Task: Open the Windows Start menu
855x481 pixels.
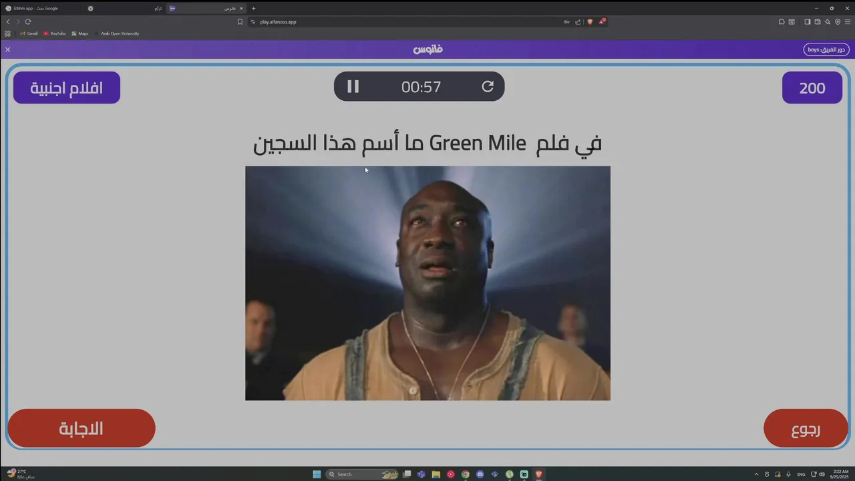Action: tap(317, 474)
